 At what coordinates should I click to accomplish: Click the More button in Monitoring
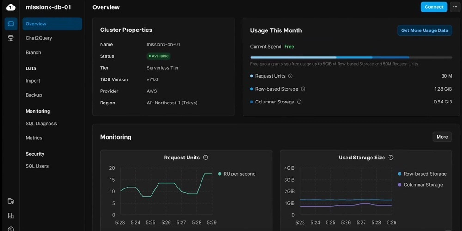442,137
